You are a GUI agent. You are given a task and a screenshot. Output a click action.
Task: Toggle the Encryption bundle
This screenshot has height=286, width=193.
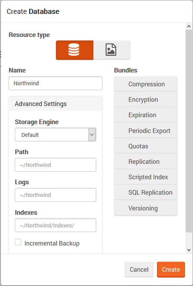click(145, 99)
